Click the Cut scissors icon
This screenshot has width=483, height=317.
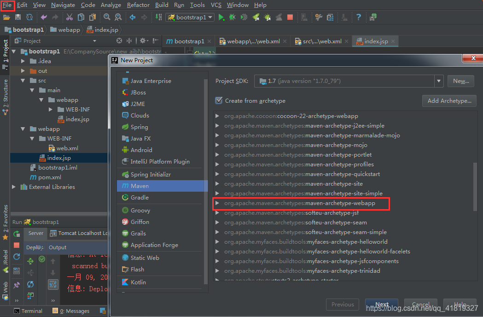70,17
